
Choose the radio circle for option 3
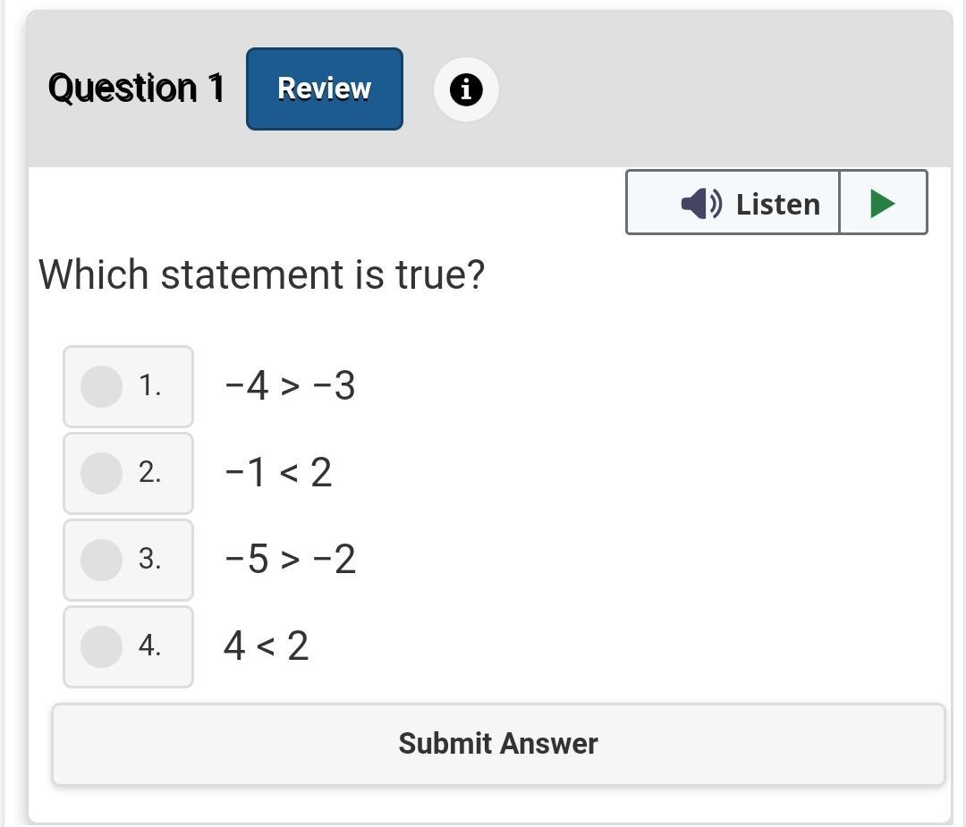[x=101, y=560]
